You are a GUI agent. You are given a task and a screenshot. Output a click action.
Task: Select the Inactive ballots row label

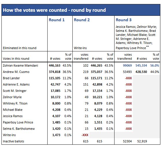point(14,141)
